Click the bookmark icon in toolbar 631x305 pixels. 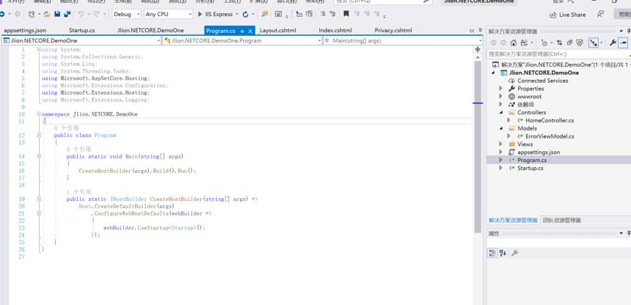(346, 14)
